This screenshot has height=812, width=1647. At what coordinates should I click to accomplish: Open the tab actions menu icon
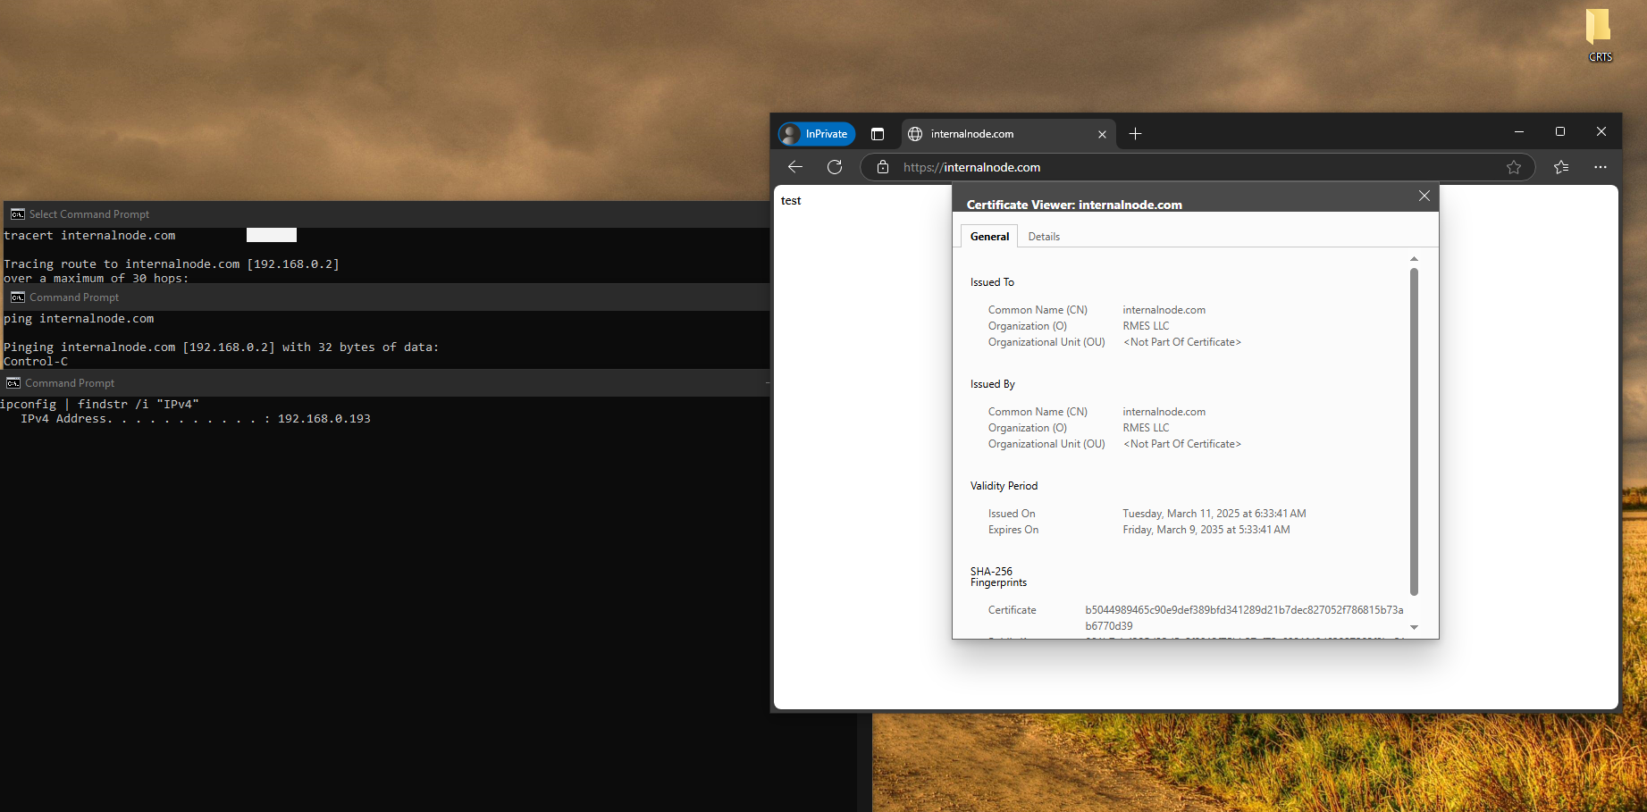[878, 134]
